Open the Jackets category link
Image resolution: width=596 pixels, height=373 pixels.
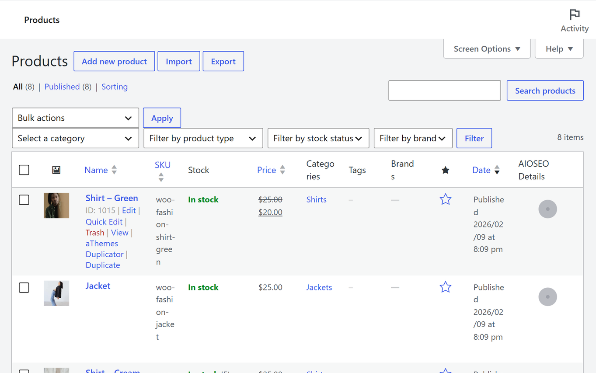coord(319,287)
